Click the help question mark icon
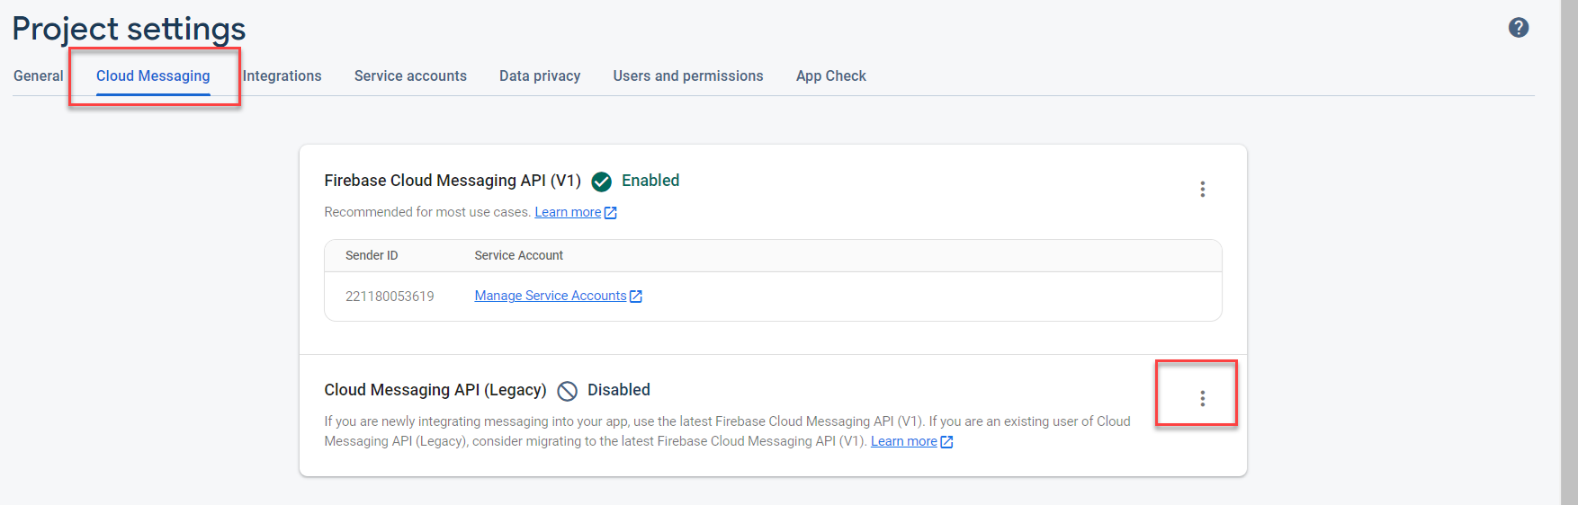Screen dimensions: 1578x505 [1519, 28]
